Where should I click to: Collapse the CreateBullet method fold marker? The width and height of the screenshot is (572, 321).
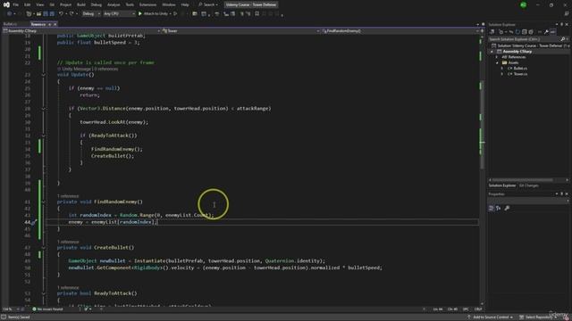(44, 248)
